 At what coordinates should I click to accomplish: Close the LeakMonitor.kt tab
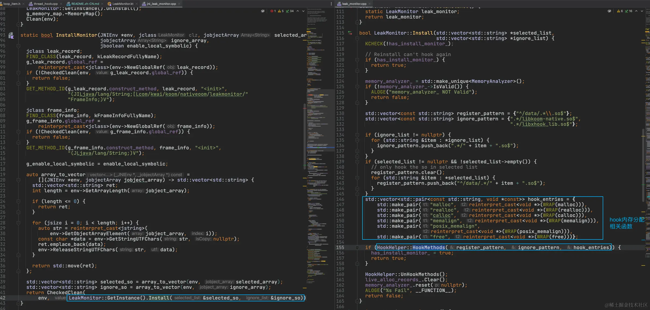point(137,4)
